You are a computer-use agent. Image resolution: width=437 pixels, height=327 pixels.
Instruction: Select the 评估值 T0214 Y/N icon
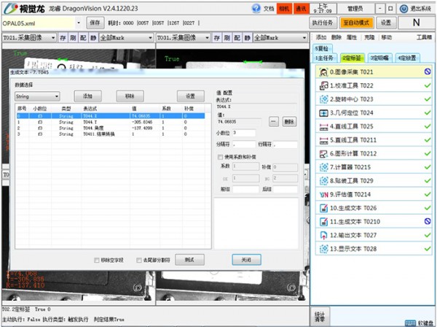[323, 195]
